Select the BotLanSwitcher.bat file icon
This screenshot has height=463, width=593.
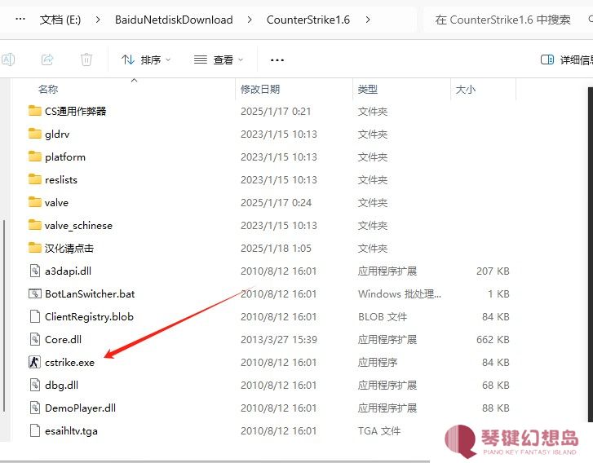pos(35,293)
